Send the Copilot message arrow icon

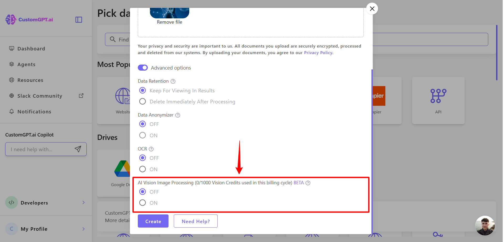(x=78, y=149)
